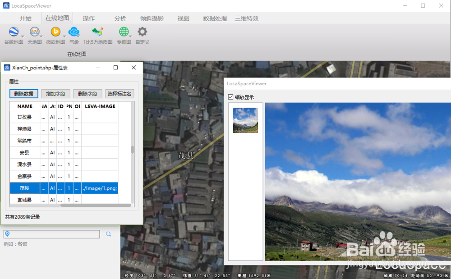Click the LocaSpaceViewer app logo in the title bar
The height and width of the screenshot is (279, 451).
coord(6,6)
